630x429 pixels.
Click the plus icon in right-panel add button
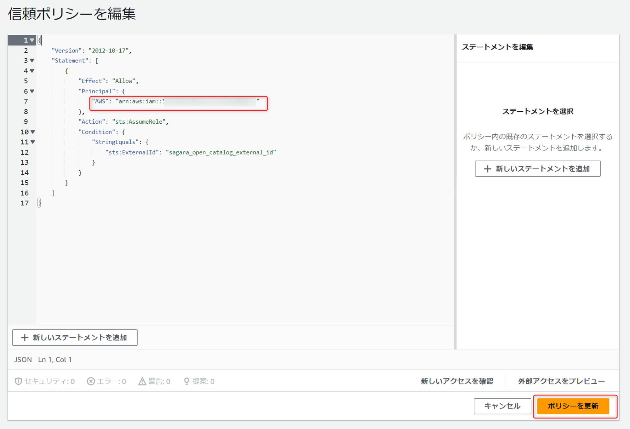487,169
